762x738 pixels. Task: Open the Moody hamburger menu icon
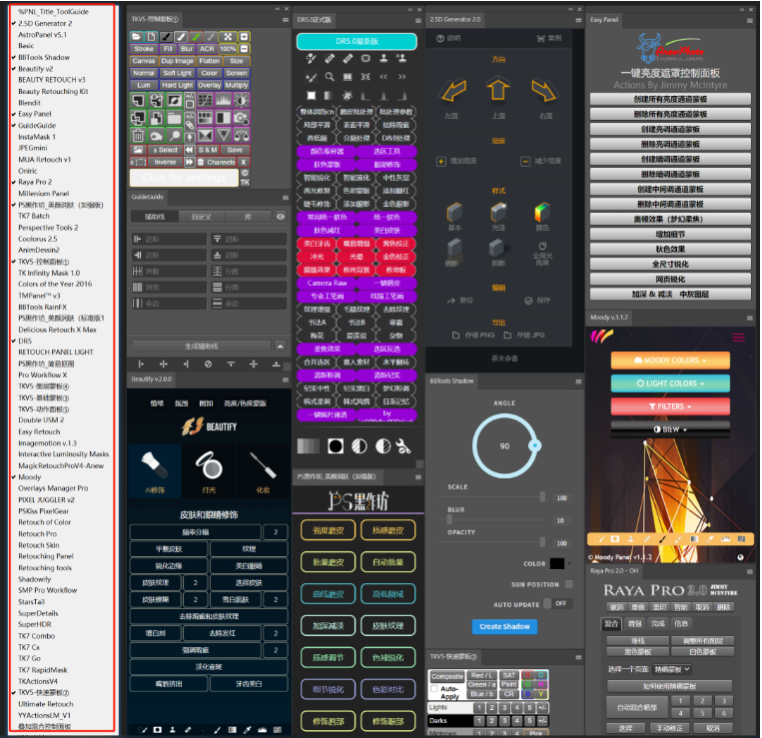pyautogui.click(x=738, y=338)
